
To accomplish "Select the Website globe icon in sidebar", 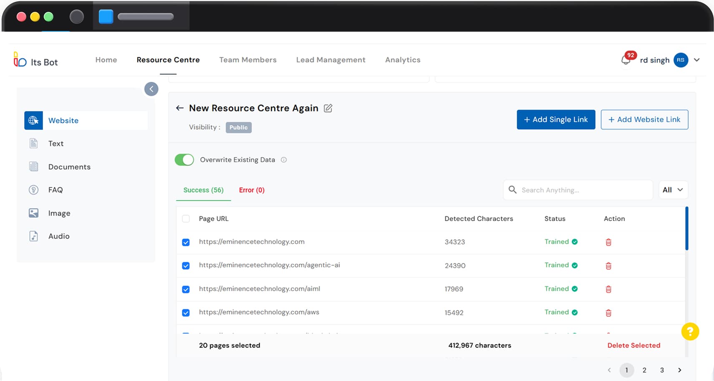I will pos(33,121).
